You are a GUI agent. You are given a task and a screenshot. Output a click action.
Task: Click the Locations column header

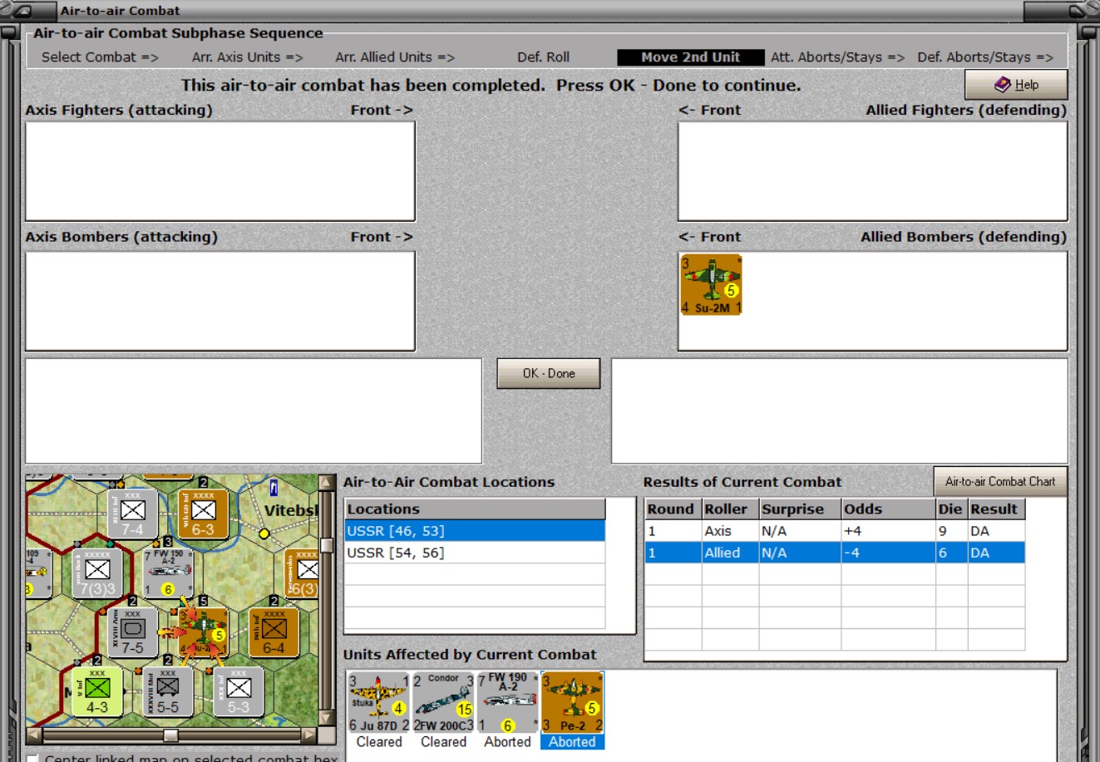[x=475, y=509]
